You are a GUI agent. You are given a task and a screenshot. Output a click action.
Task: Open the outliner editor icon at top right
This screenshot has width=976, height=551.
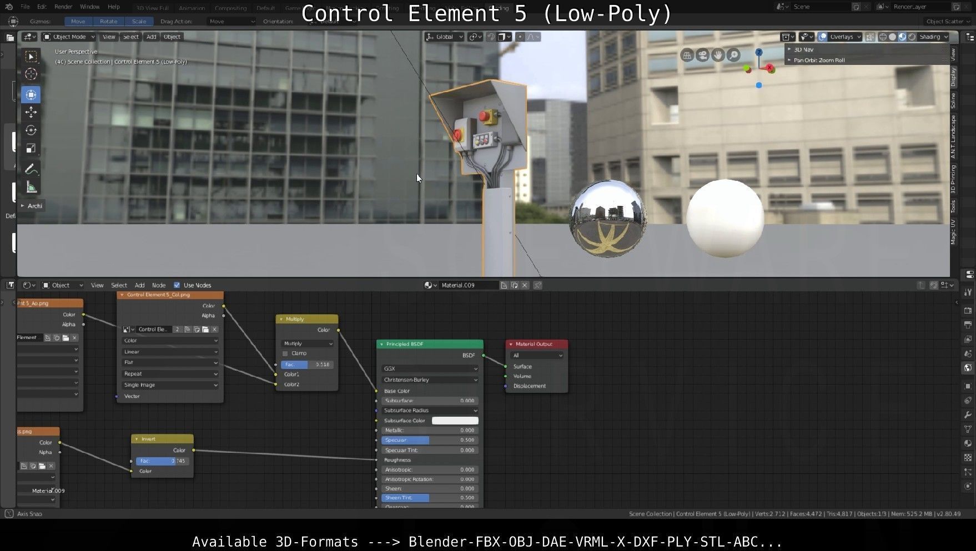point(970,37)
